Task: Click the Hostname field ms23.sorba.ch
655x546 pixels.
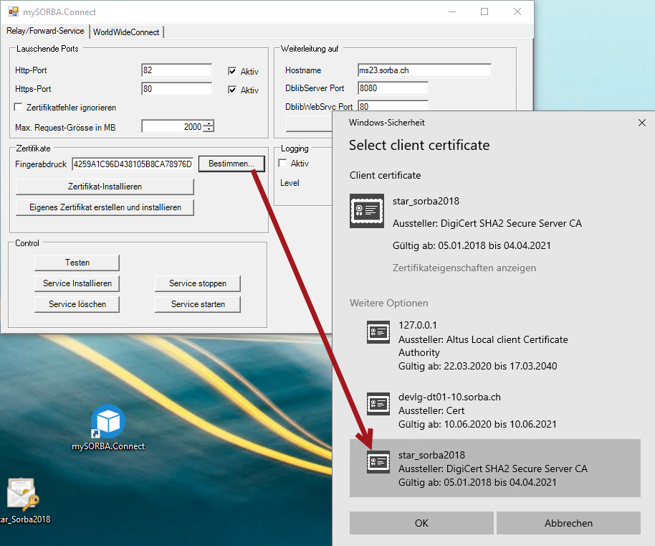Action: (x=424, y=70)
